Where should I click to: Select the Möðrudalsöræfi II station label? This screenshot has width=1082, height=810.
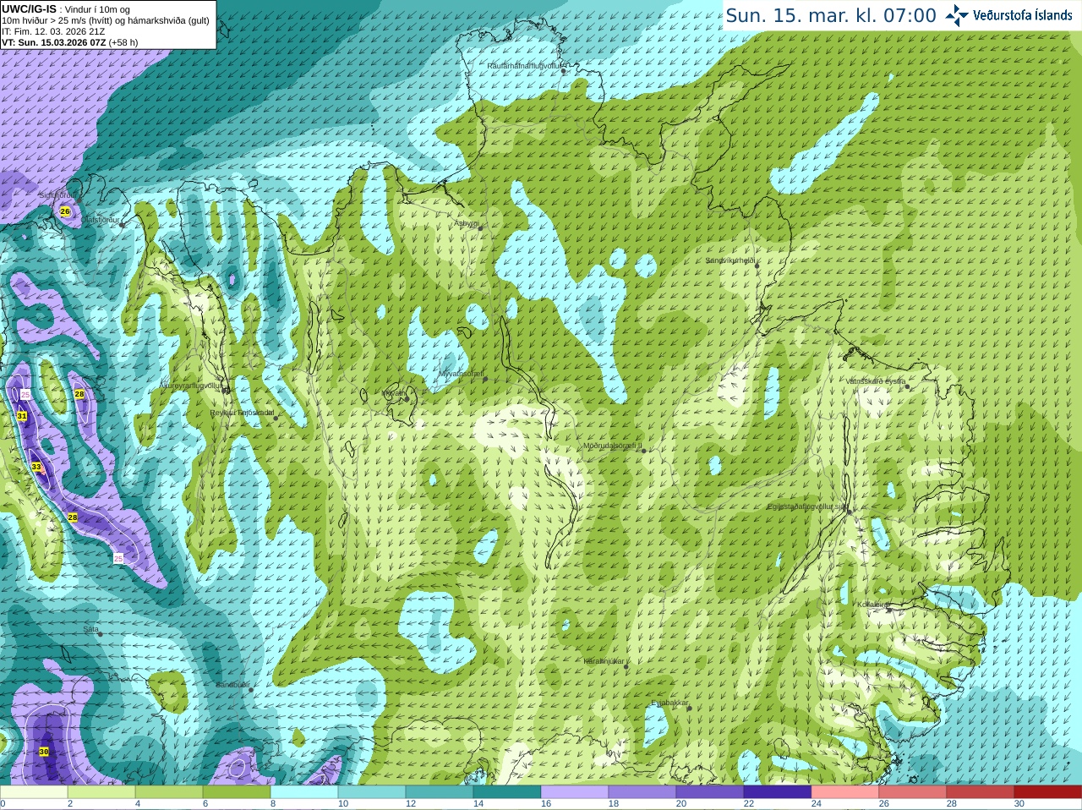click(613, 446)
